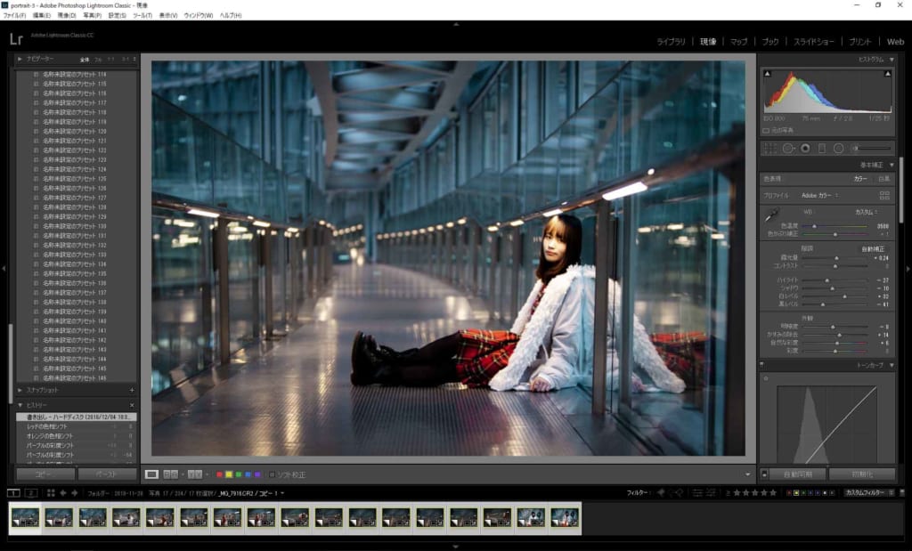Open second window display button 2
The width and height of the screenshot is (912, 551).
click(31, 493)
